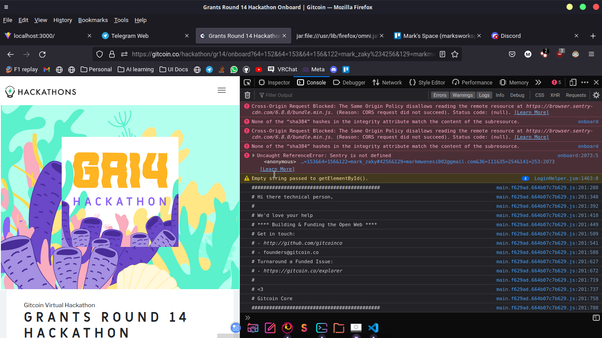Image resolution: width=602 pixels, height=338 pixels.
Task: Open the Firefox application menu
Action: point(591,54)
